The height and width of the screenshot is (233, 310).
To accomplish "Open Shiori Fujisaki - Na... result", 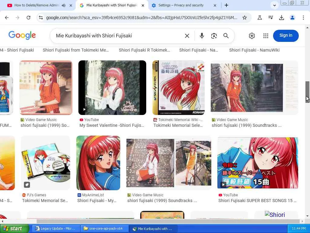I will [x=199, y=50].
